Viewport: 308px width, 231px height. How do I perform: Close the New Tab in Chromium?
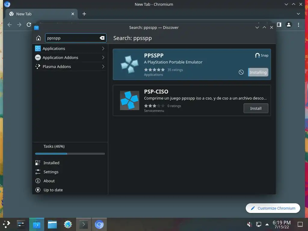coord(73,14)
